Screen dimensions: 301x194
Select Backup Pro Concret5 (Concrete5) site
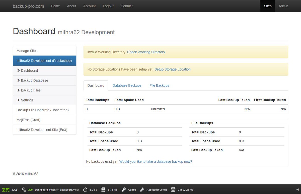(44, 110)
